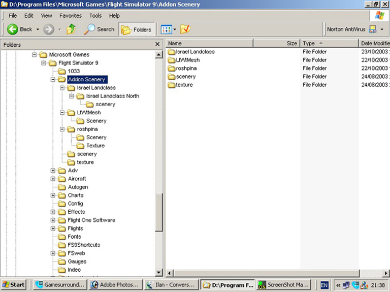
Task: Open Forward history dropdown arrow
Action: point(60,29)
